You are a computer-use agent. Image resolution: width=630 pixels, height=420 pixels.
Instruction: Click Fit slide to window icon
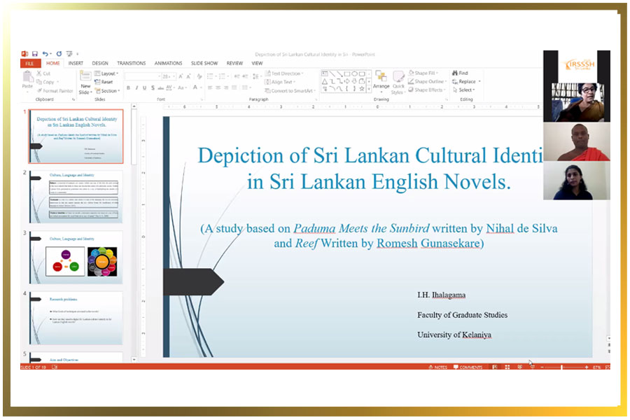click(x=608, y=367)
